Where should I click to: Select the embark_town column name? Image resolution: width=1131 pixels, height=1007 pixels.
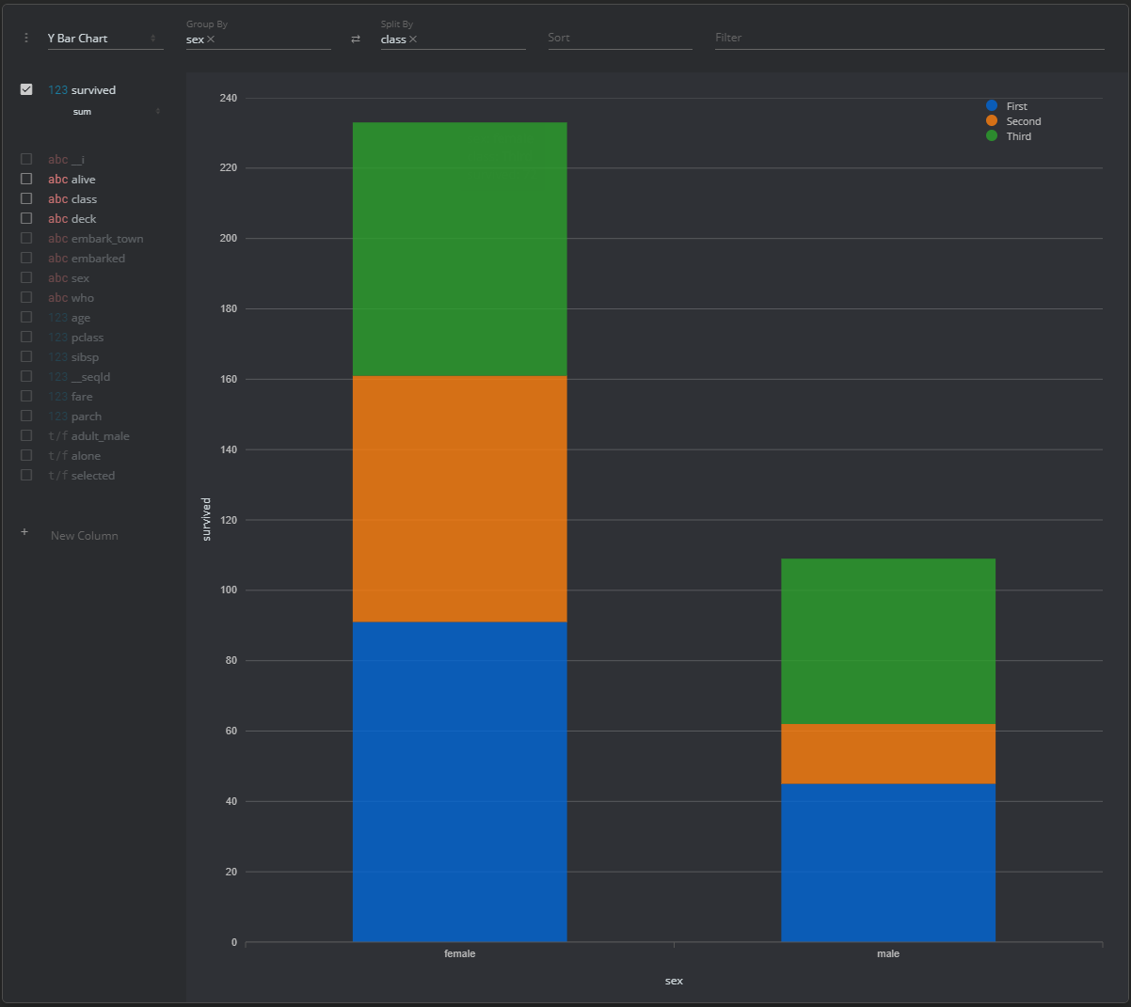coord(107,239)
